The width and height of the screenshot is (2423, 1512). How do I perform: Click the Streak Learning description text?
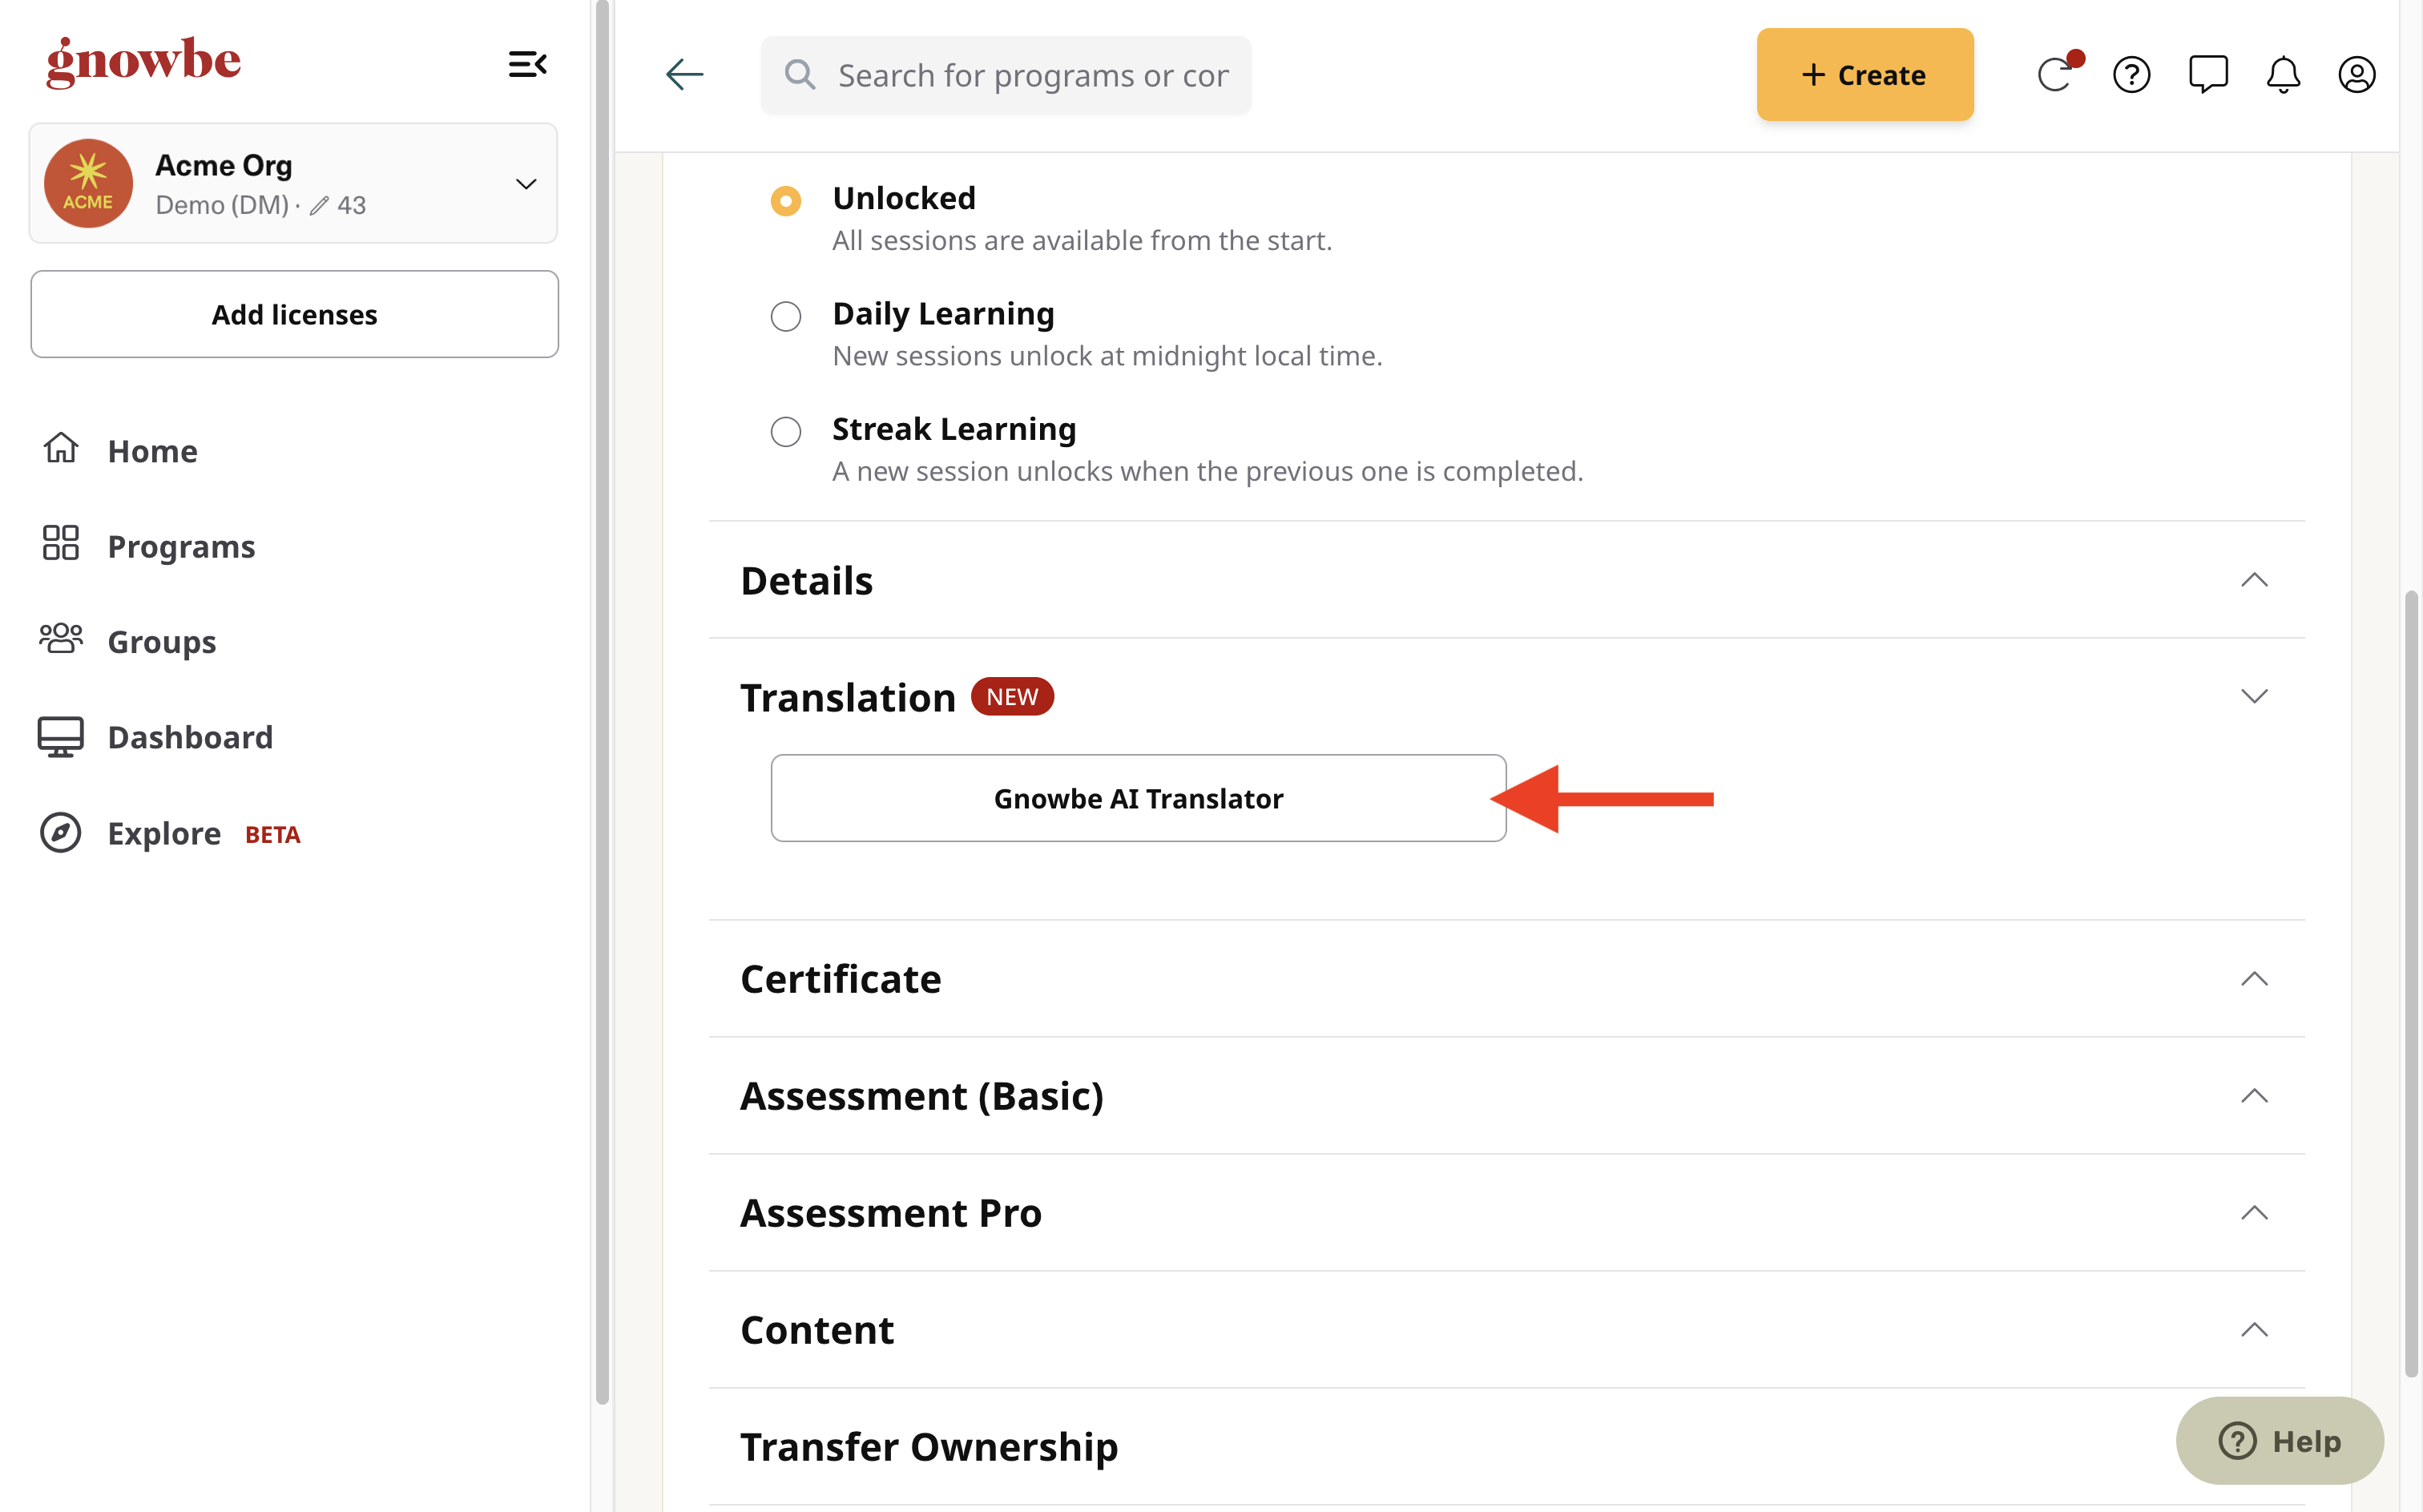click(1207, 471)
